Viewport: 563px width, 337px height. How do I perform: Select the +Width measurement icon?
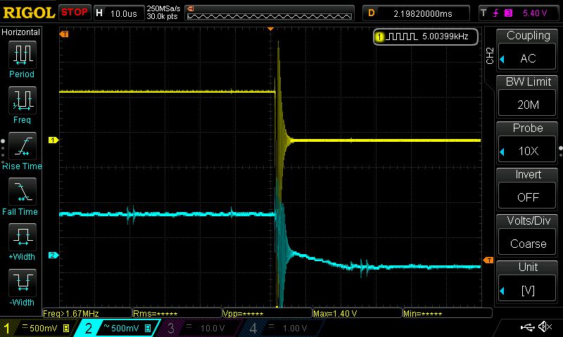click(23, 237)
